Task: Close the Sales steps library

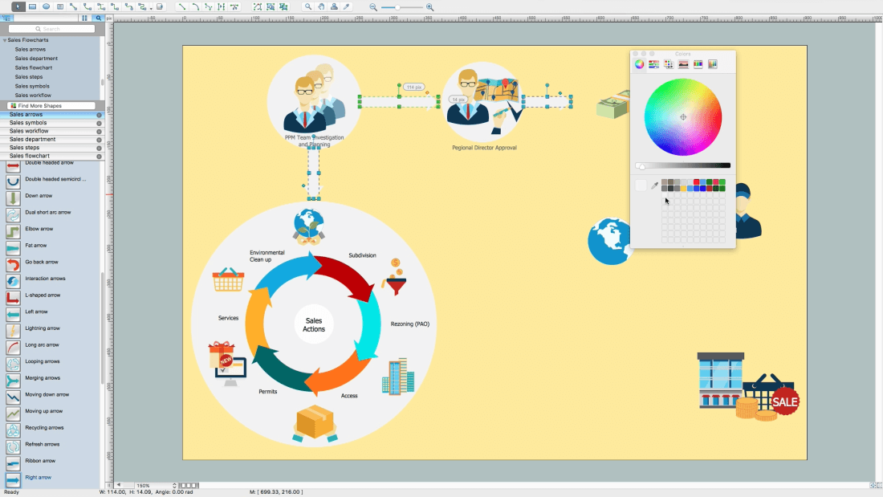Action: point(99,149)
